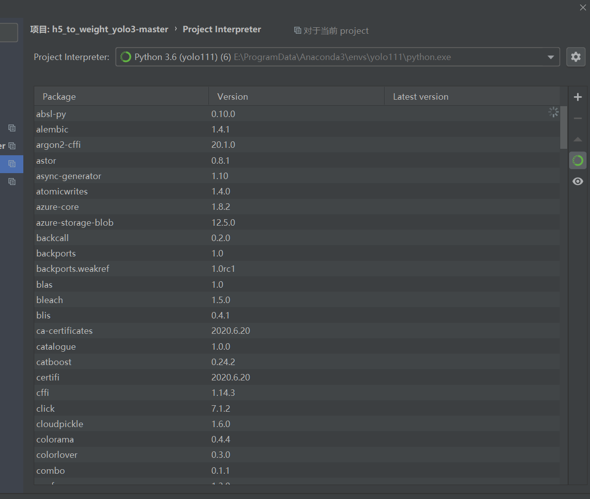
Task: Select the bleach package row
Action: (297, 300)
